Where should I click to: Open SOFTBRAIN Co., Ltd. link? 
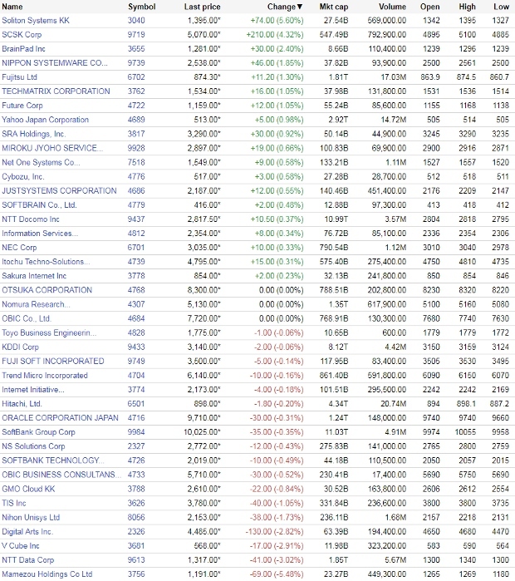coord(39,205)
